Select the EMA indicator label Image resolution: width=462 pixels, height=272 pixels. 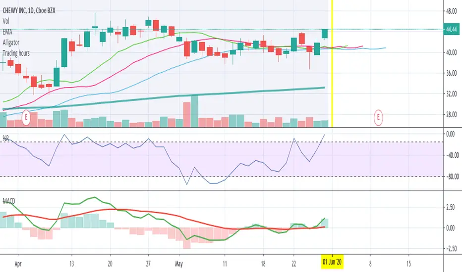7,32
